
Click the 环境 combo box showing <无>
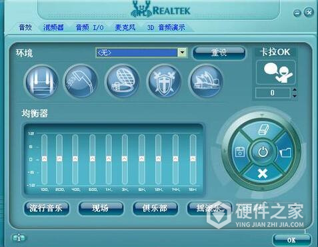point(141,53)
